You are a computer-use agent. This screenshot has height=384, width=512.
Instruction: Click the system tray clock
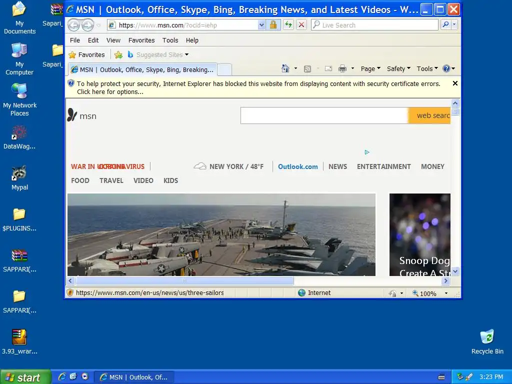pos(491,377)
